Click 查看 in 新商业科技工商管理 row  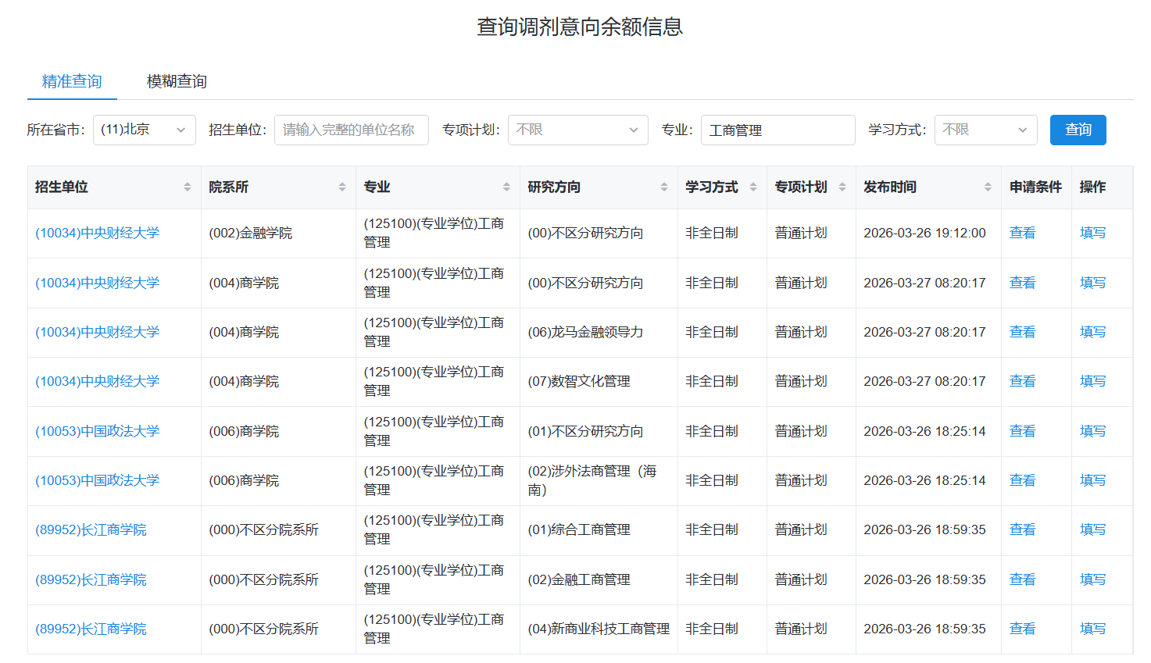tap(1022, 629)
